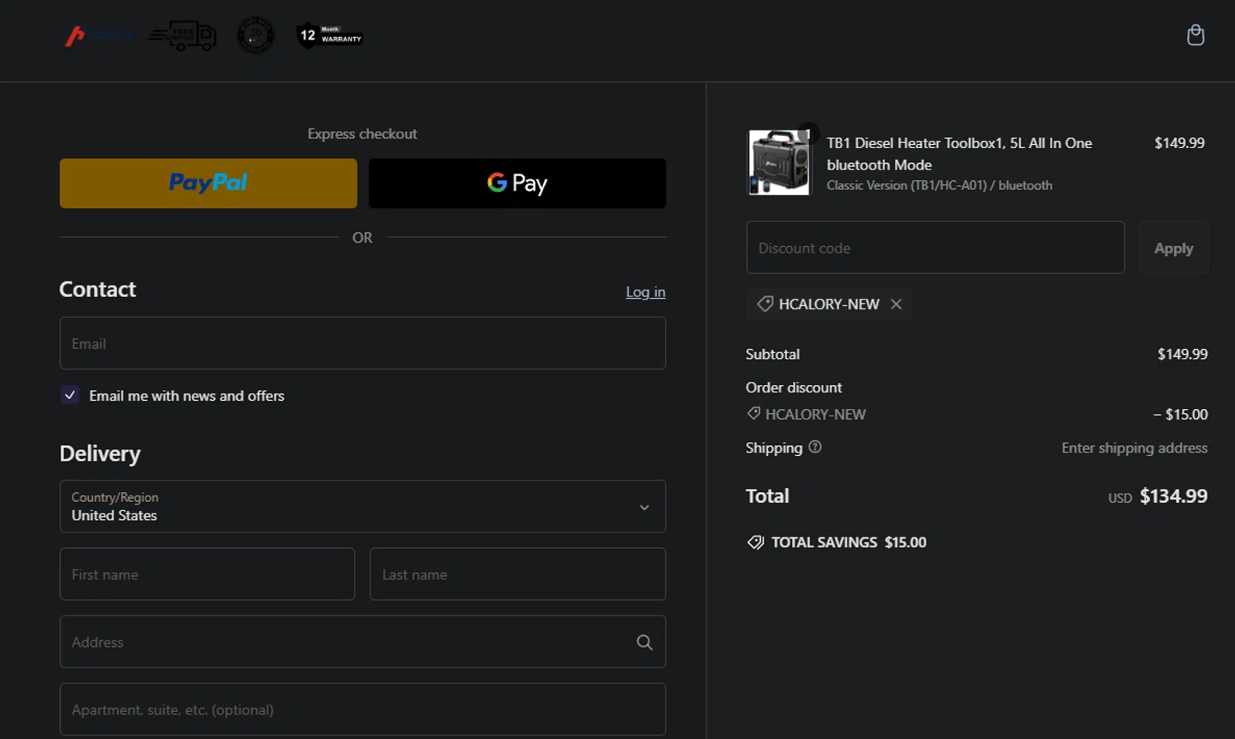Open the shopping bag cart icon

coord(1195,35)
